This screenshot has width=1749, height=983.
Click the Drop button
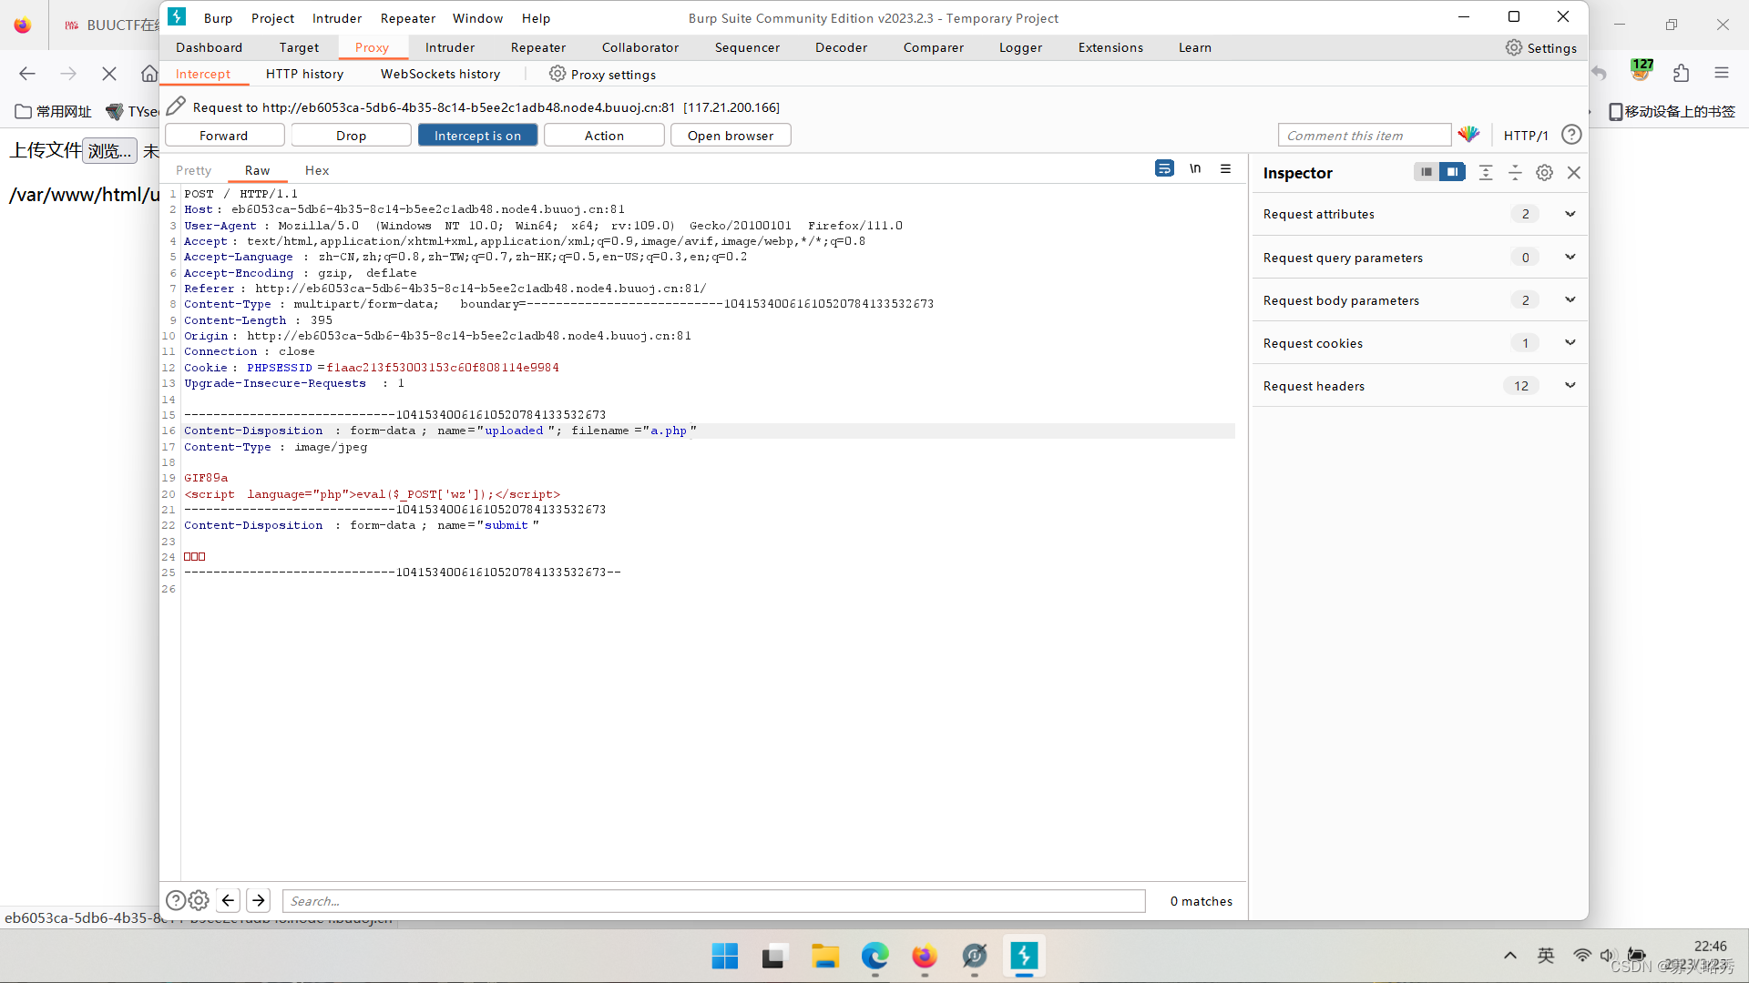click(x=351, y=135)
